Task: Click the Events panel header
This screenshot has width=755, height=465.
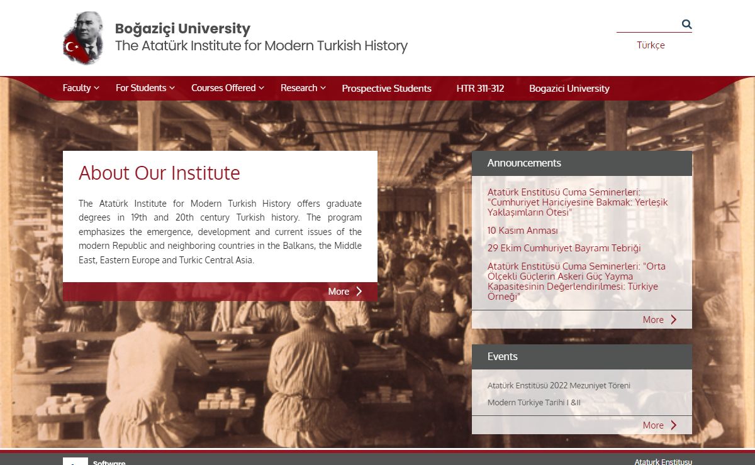Action: coord(582,357)
